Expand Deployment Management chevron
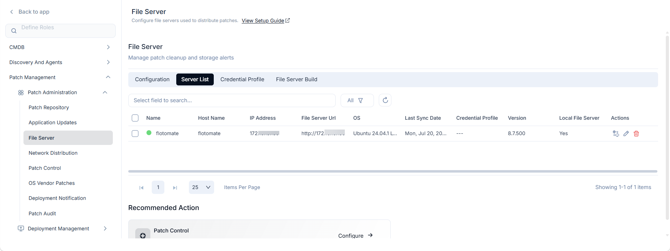This screenshot has width=670, height=251. [x=105, y=229]
